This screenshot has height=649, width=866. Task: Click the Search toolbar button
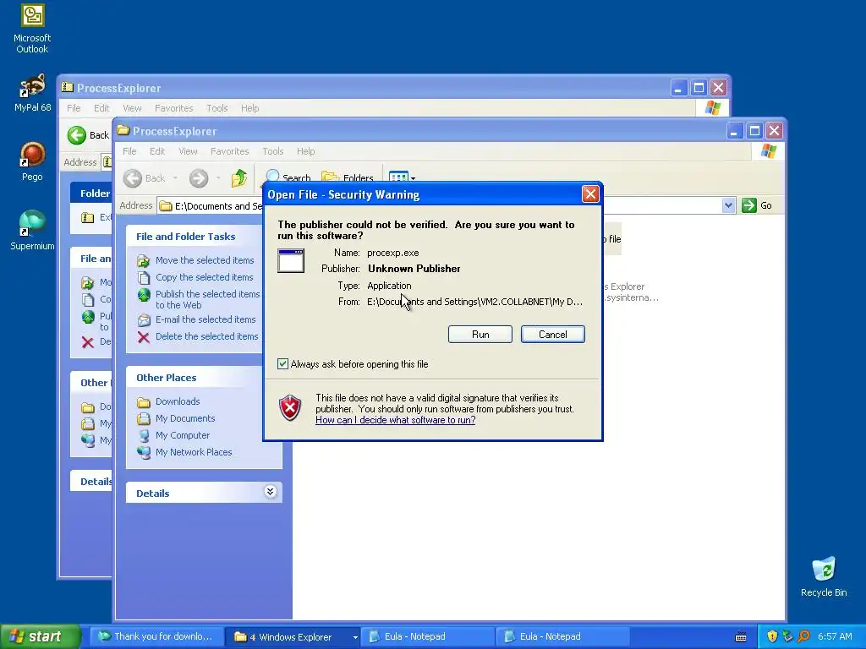(288, 177)
